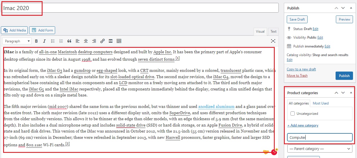Screen dimensions: 357x158
Task: Click "iMac G3" in the second paragraph
Action: (x=55, y=70)
